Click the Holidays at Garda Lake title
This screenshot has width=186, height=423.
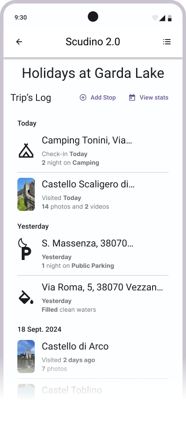coord(93,73)
